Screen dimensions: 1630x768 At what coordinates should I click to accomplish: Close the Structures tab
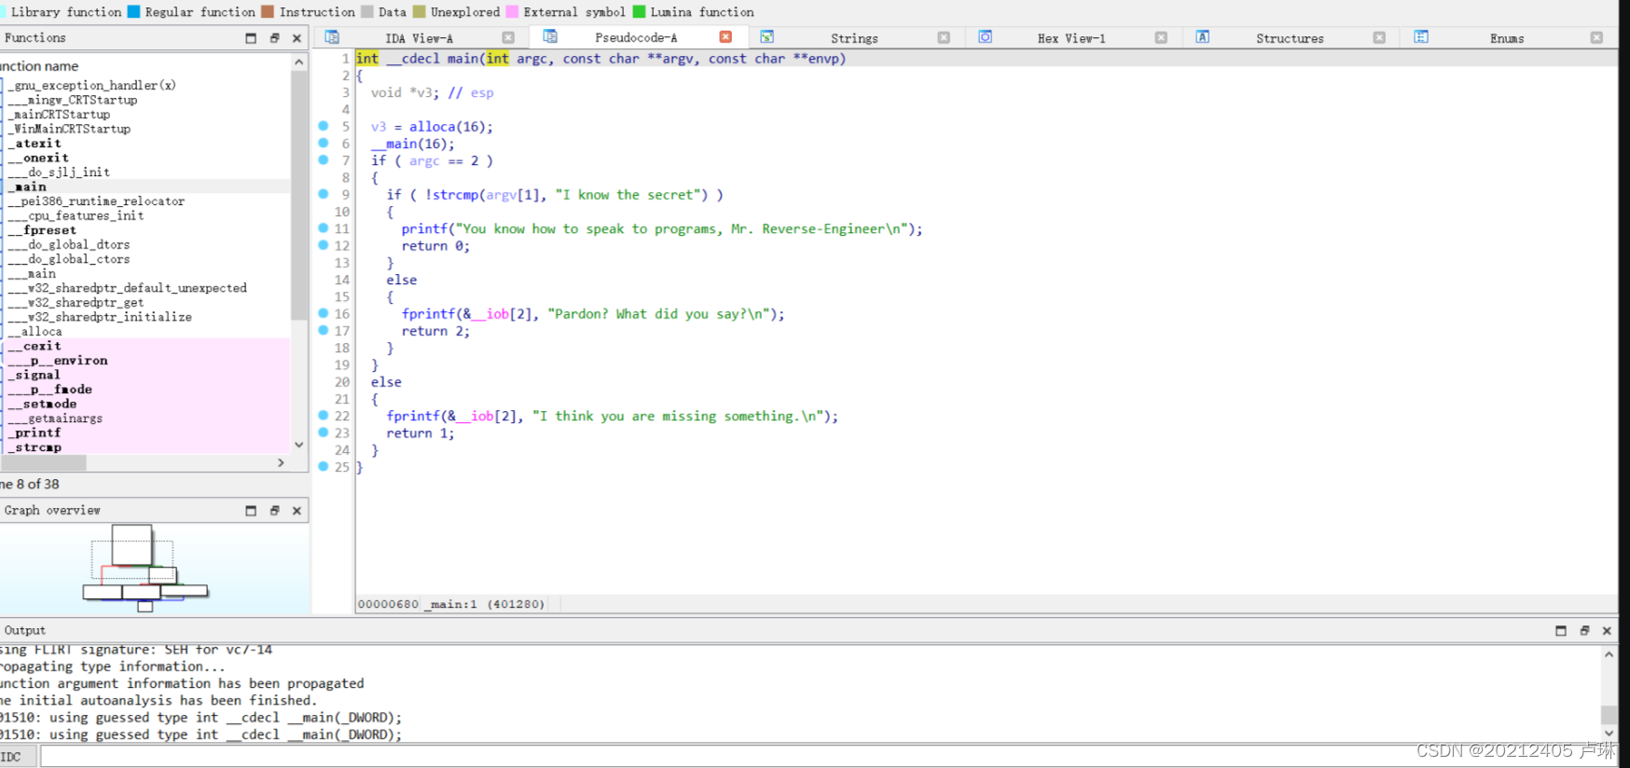coord(1379,37)
